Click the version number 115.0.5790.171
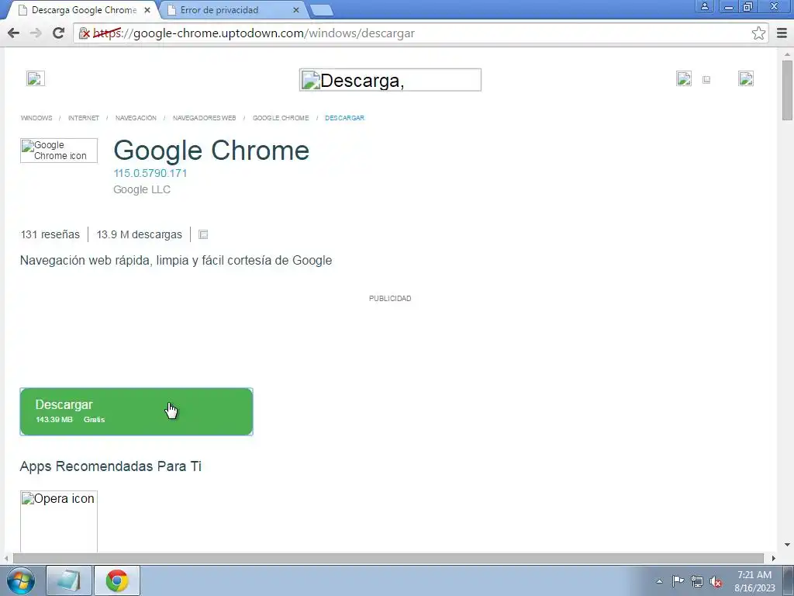794x596 pixels. click(150, 173)
